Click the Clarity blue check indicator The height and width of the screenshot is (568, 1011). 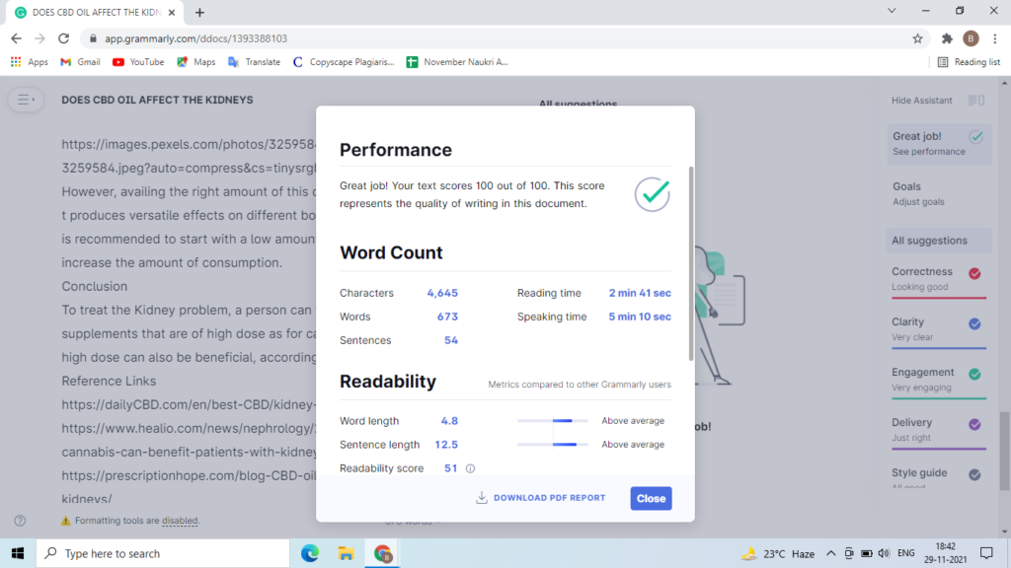coord(974,323)
